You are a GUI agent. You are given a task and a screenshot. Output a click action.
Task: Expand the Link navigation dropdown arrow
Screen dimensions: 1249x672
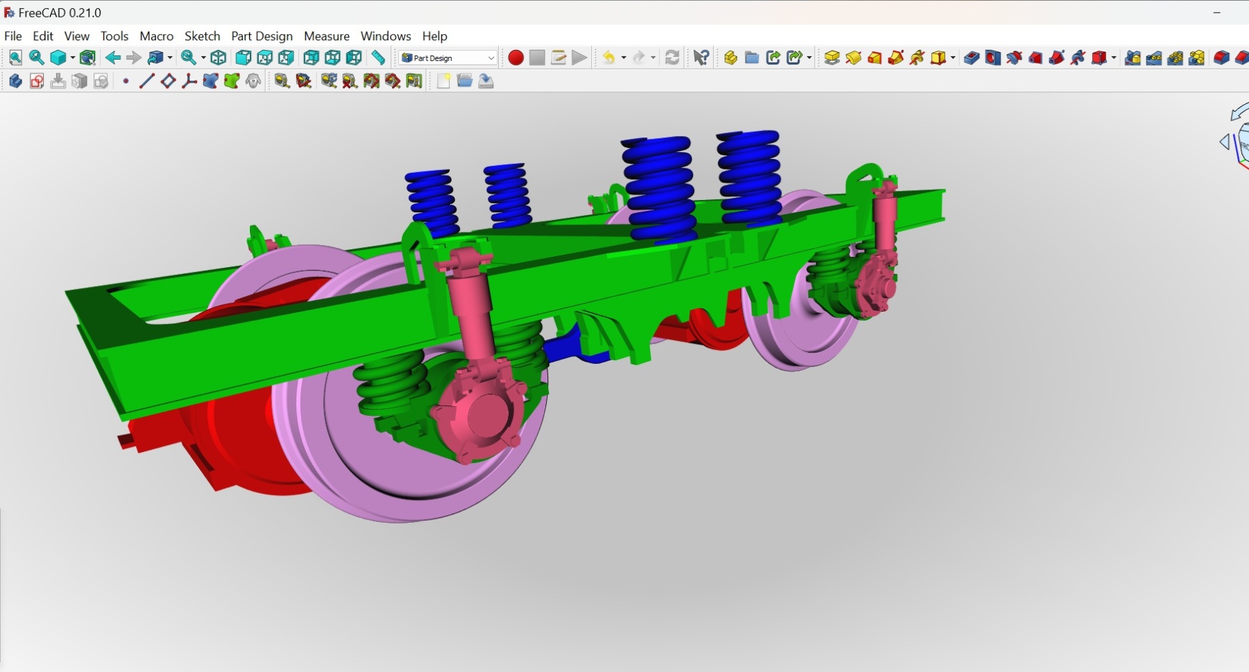tap(169, 58)
